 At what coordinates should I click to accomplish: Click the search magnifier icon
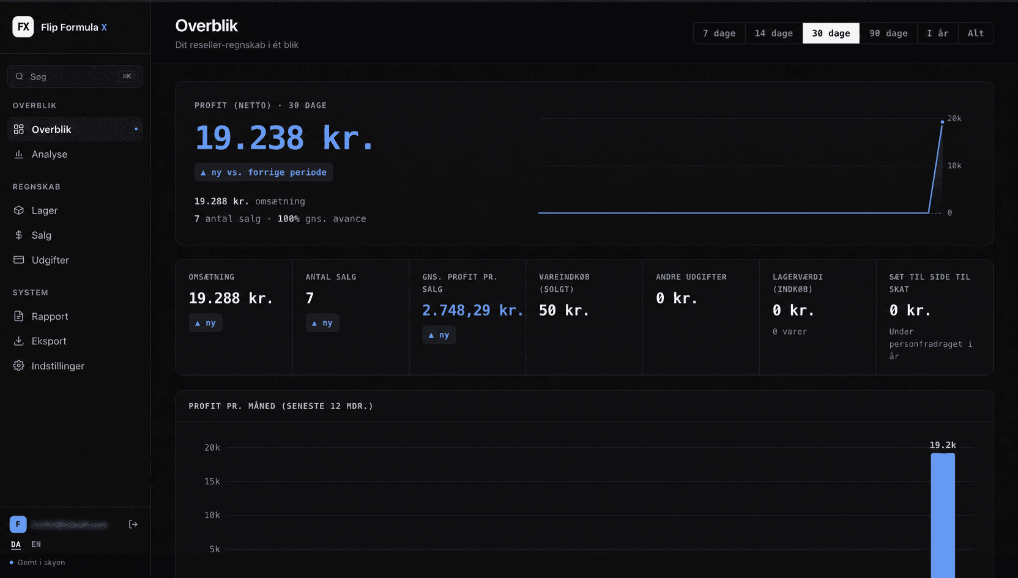point(20,76)
